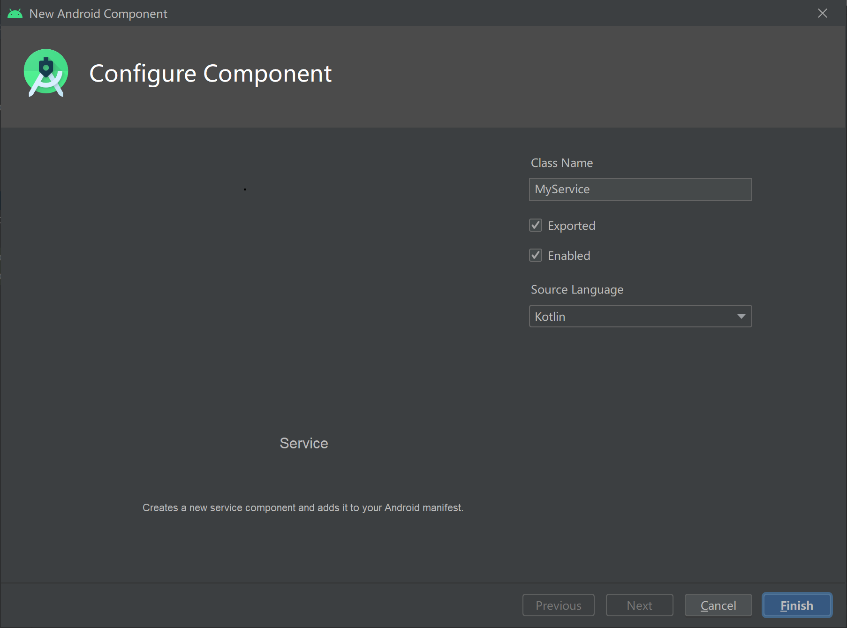Click the "Service" template title
Screen dimensions: 847x628
click(303, 443)
